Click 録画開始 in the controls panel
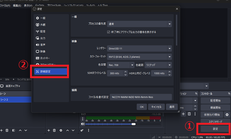 (215, 107)
